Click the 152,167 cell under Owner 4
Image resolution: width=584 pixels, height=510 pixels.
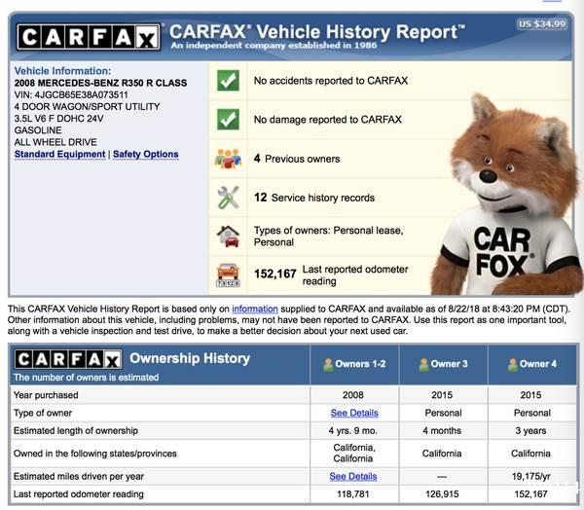[x=530, y=494]
